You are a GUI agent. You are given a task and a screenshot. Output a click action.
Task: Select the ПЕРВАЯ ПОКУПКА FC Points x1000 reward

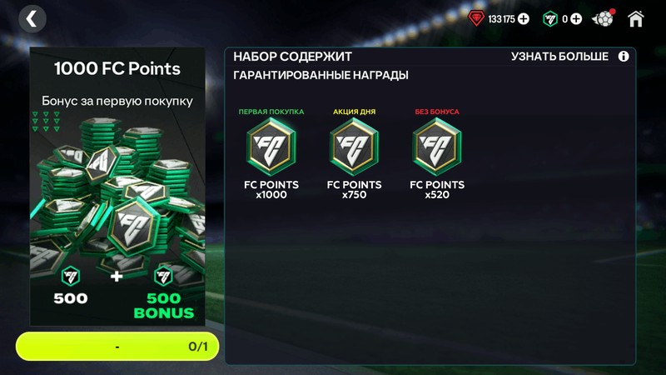[271, 153]
